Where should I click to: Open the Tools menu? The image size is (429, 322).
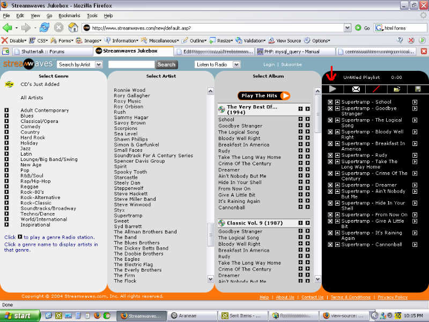click(92, 16)
